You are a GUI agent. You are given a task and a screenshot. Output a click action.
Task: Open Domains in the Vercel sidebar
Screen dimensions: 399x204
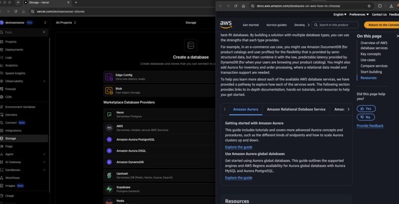click(x=11, y=115)
